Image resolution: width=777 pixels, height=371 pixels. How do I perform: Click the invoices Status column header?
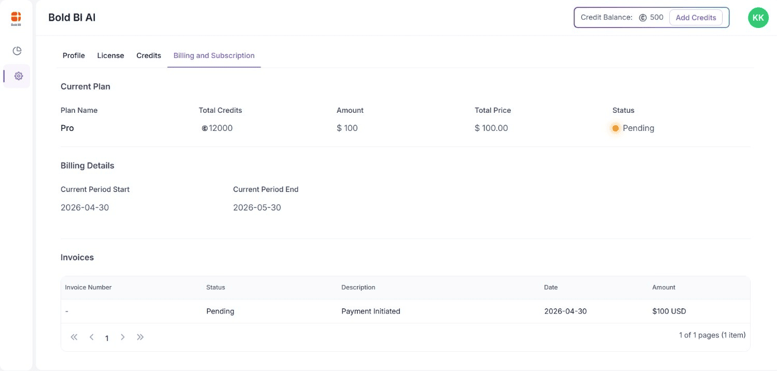(x=215, y=287)
